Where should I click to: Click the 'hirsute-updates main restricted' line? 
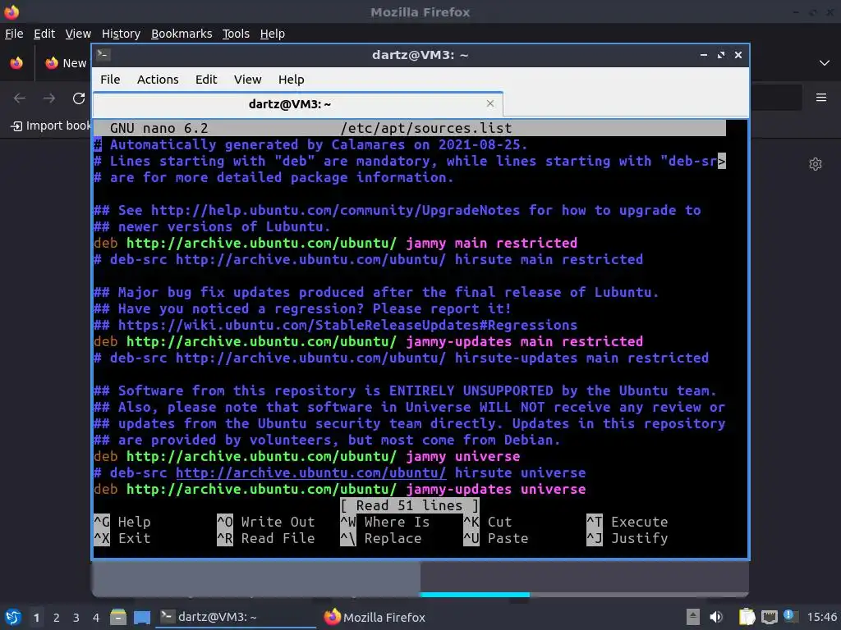401,358
